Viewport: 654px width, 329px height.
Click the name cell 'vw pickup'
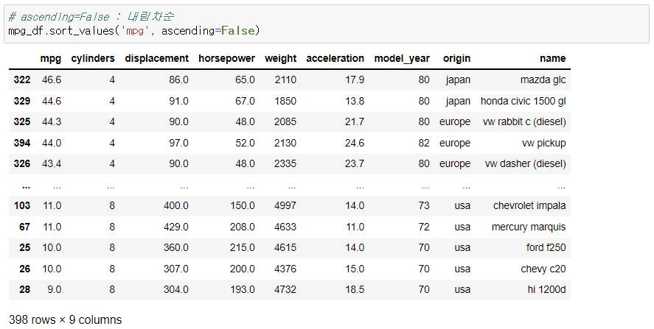[544, 144]
